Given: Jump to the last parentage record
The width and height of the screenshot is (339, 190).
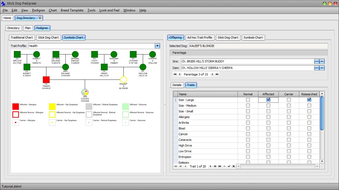Looking at the screenshot, I should coord(217,74).
